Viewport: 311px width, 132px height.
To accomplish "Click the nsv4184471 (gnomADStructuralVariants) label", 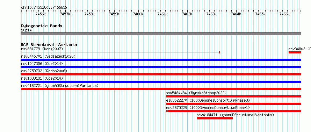I will pos(235,115).
